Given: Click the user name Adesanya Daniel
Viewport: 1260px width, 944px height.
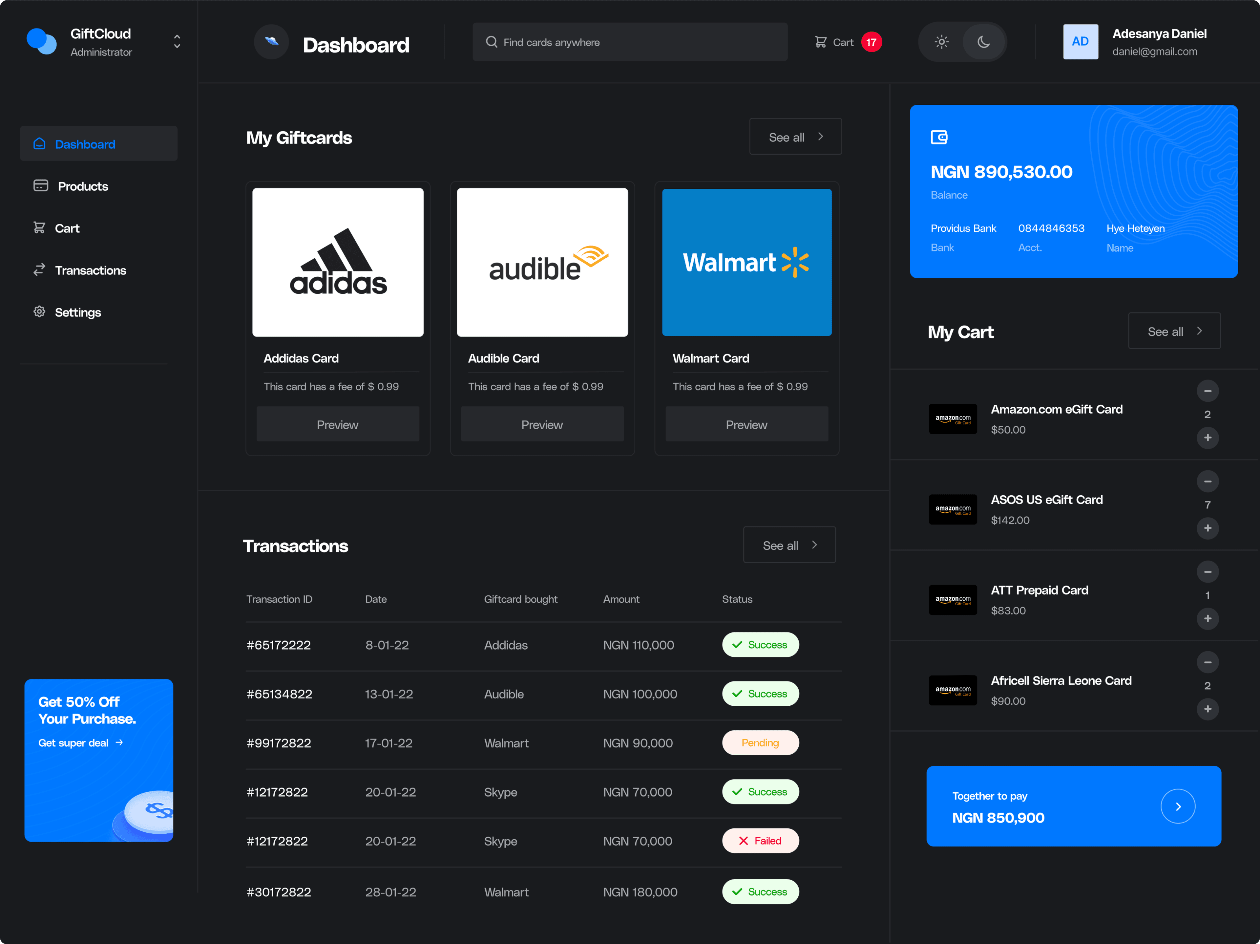Looking at the screenshot, I should click(1160, 33).
